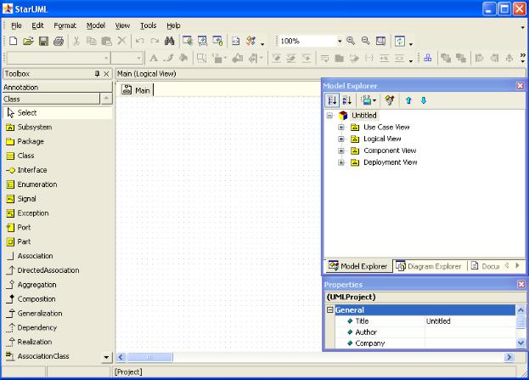Switch to the Model Explorer tab
The height and width of the screenshot is (380, 529).
(358, 266)
